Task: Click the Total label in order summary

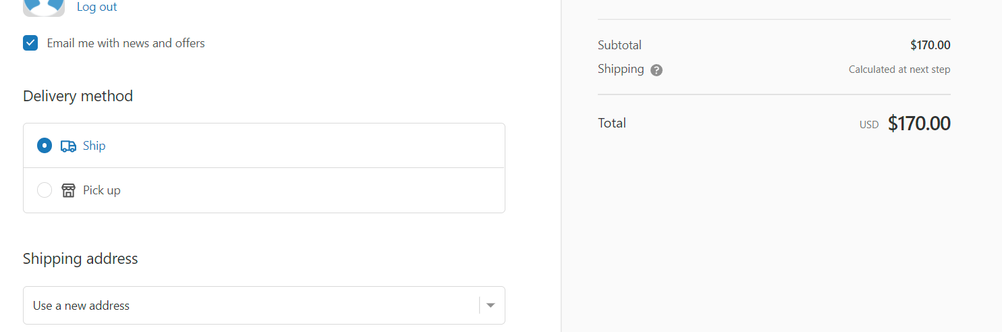Action: coord(612,123)
